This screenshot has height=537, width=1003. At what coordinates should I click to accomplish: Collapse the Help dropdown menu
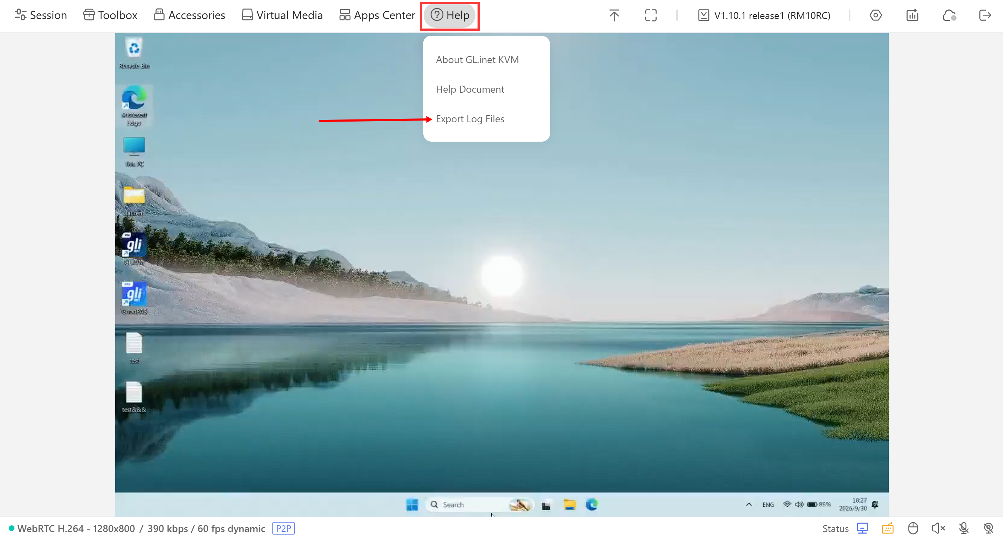[x=450, y=15]
